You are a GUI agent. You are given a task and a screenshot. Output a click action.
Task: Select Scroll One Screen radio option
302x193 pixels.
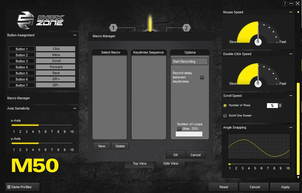click(x=225, y=116)
